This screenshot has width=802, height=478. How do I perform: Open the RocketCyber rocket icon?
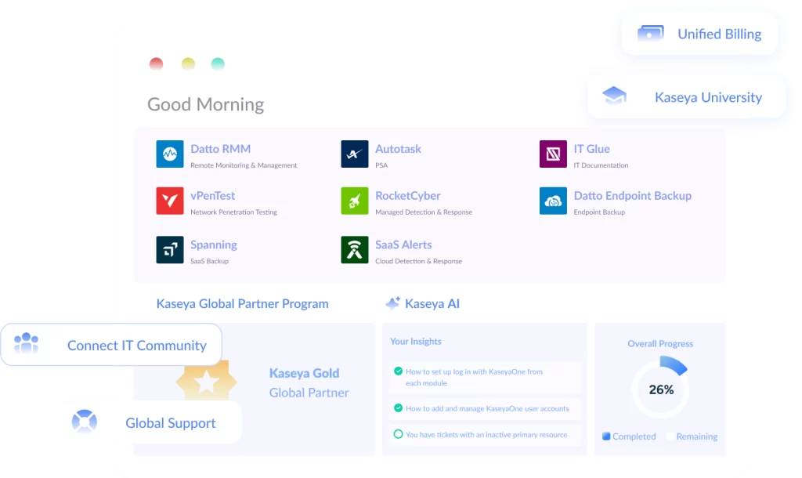click(354, 201)
